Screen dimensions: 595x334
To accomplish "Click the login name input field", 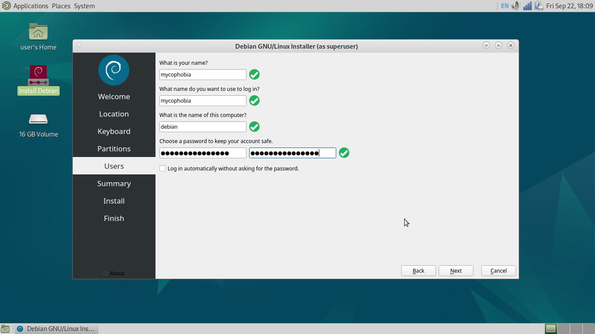I will pos(203,100).
